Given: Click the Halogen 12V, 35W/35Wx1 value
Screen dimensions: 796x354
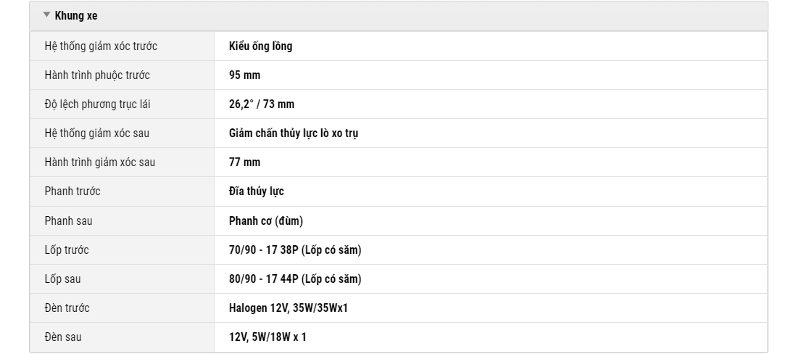Looking at the screenshot, I should (x=289, y=308).
